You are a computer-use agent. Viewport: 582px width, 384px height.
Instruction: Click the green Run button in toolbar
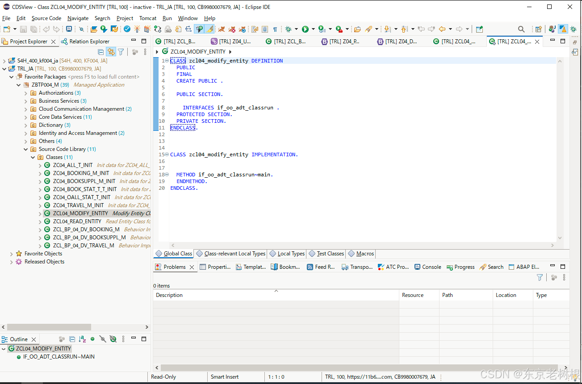305,29
